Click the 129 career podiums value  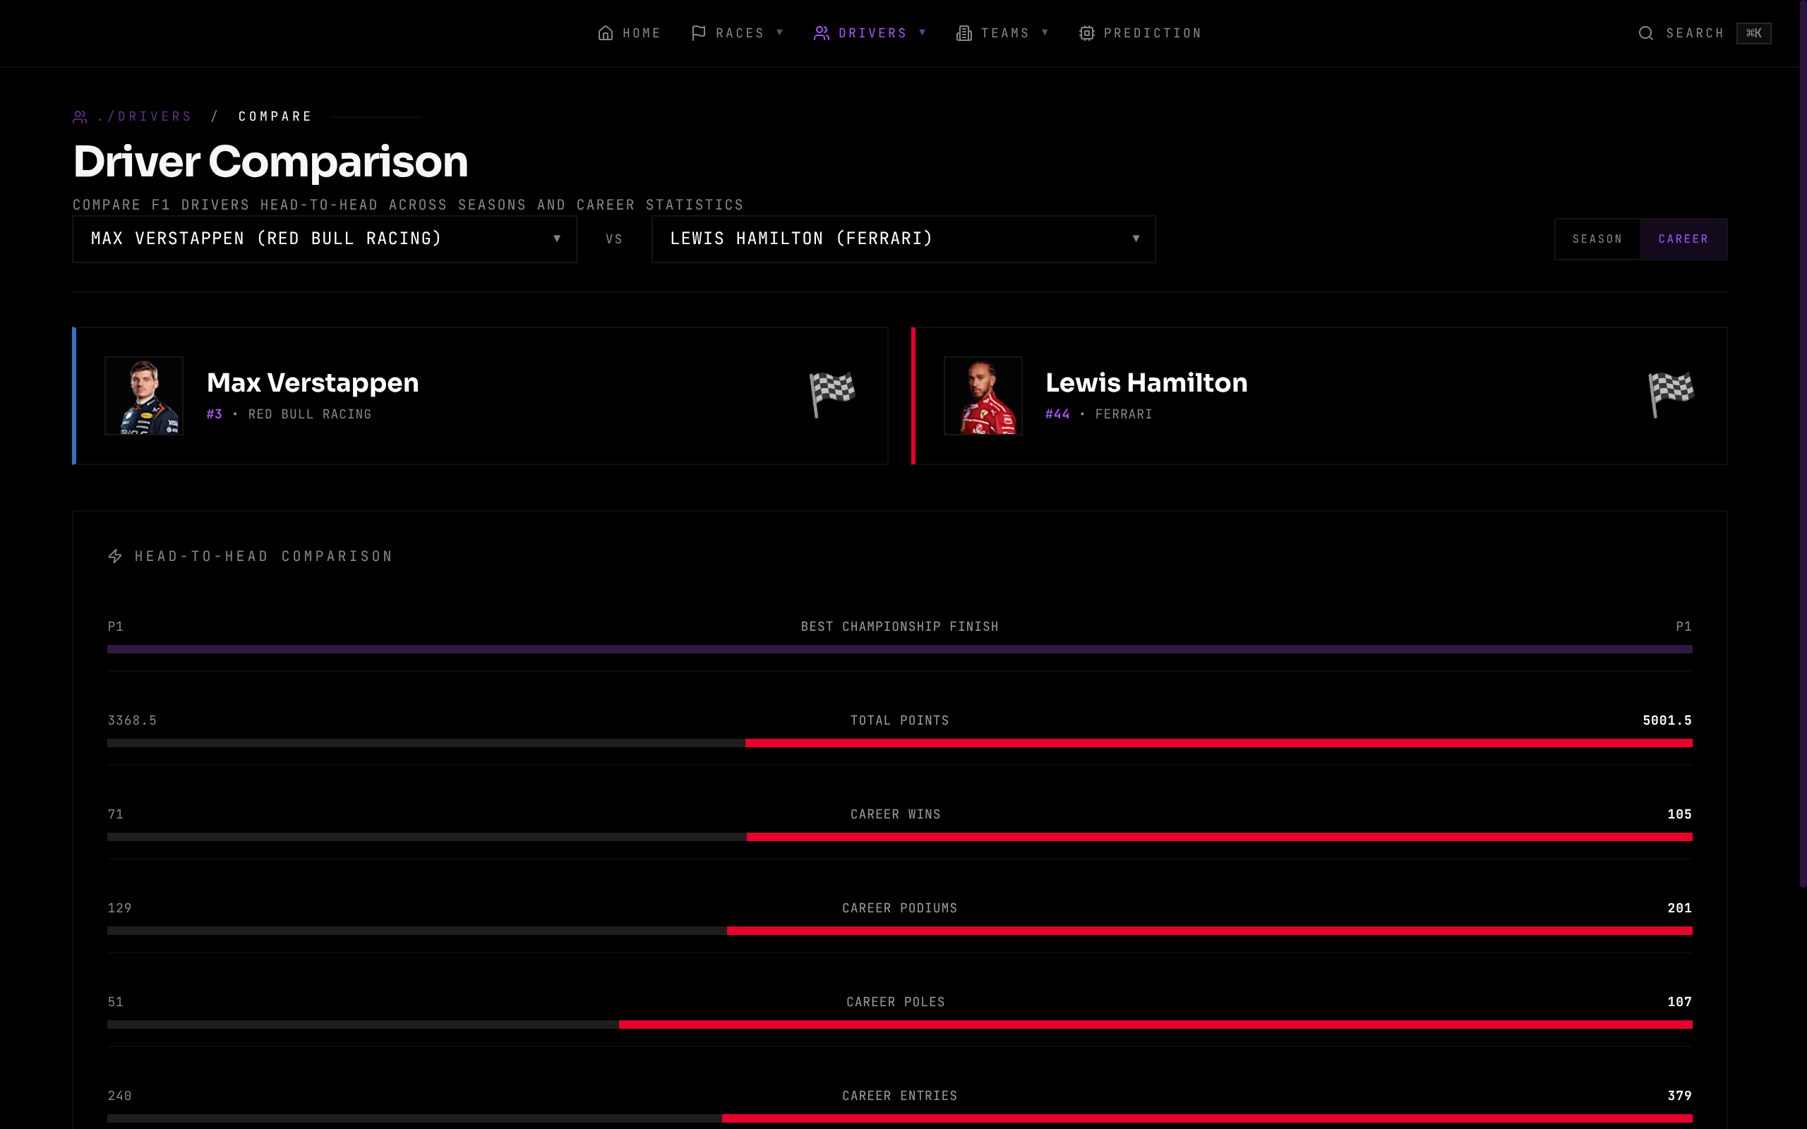[x=119, y=908]
